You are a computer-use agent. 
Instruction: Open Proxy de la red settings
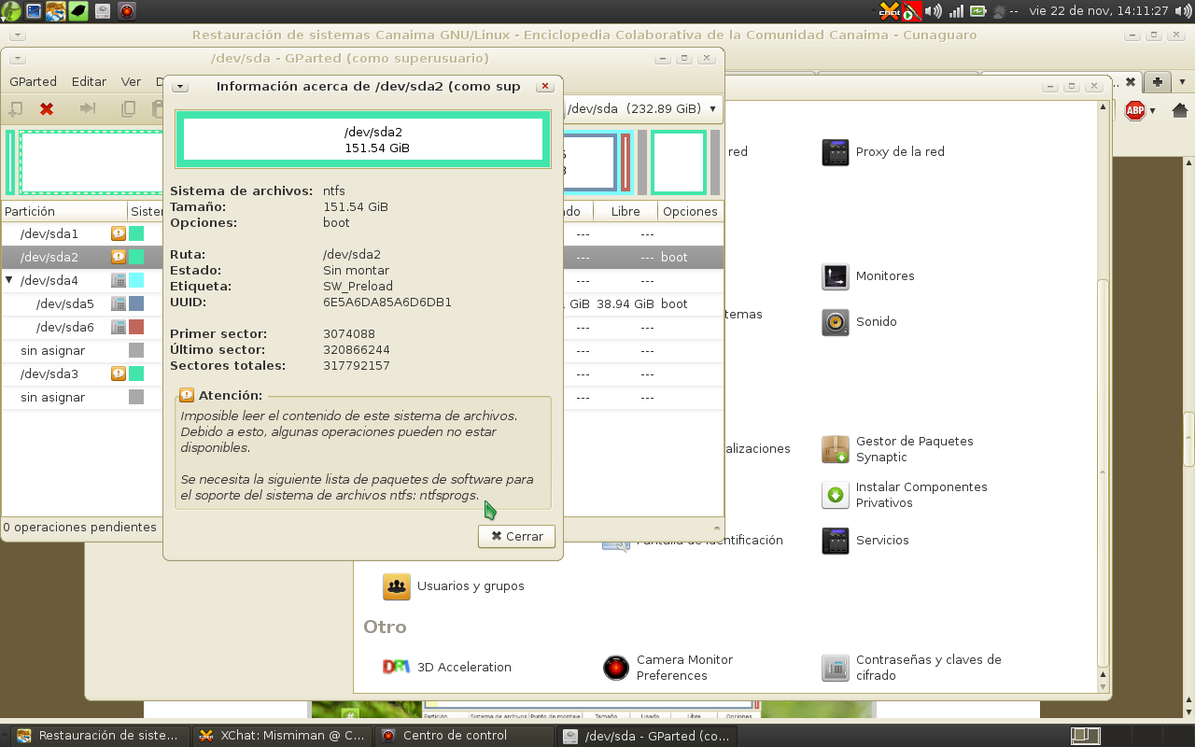tap(882, 152)
